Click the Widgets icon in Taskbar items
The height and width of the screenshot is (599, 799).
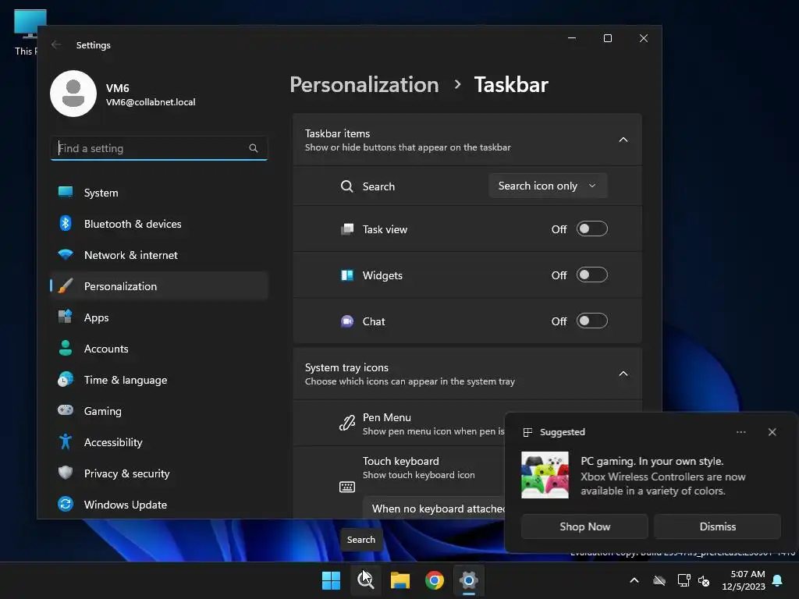pyautogui.click(x=347, y=275)
